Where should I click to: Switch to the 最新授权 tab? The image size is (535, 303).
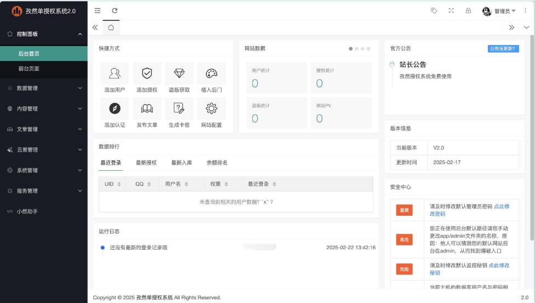pyautogui.click(x=146, y=162)
